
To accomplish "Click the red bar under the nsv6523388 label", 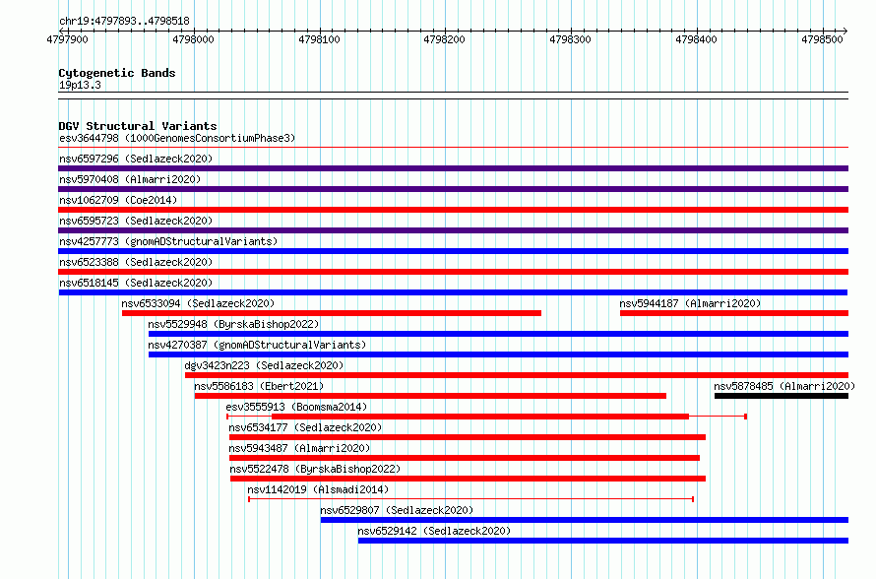I will (453, 272).
